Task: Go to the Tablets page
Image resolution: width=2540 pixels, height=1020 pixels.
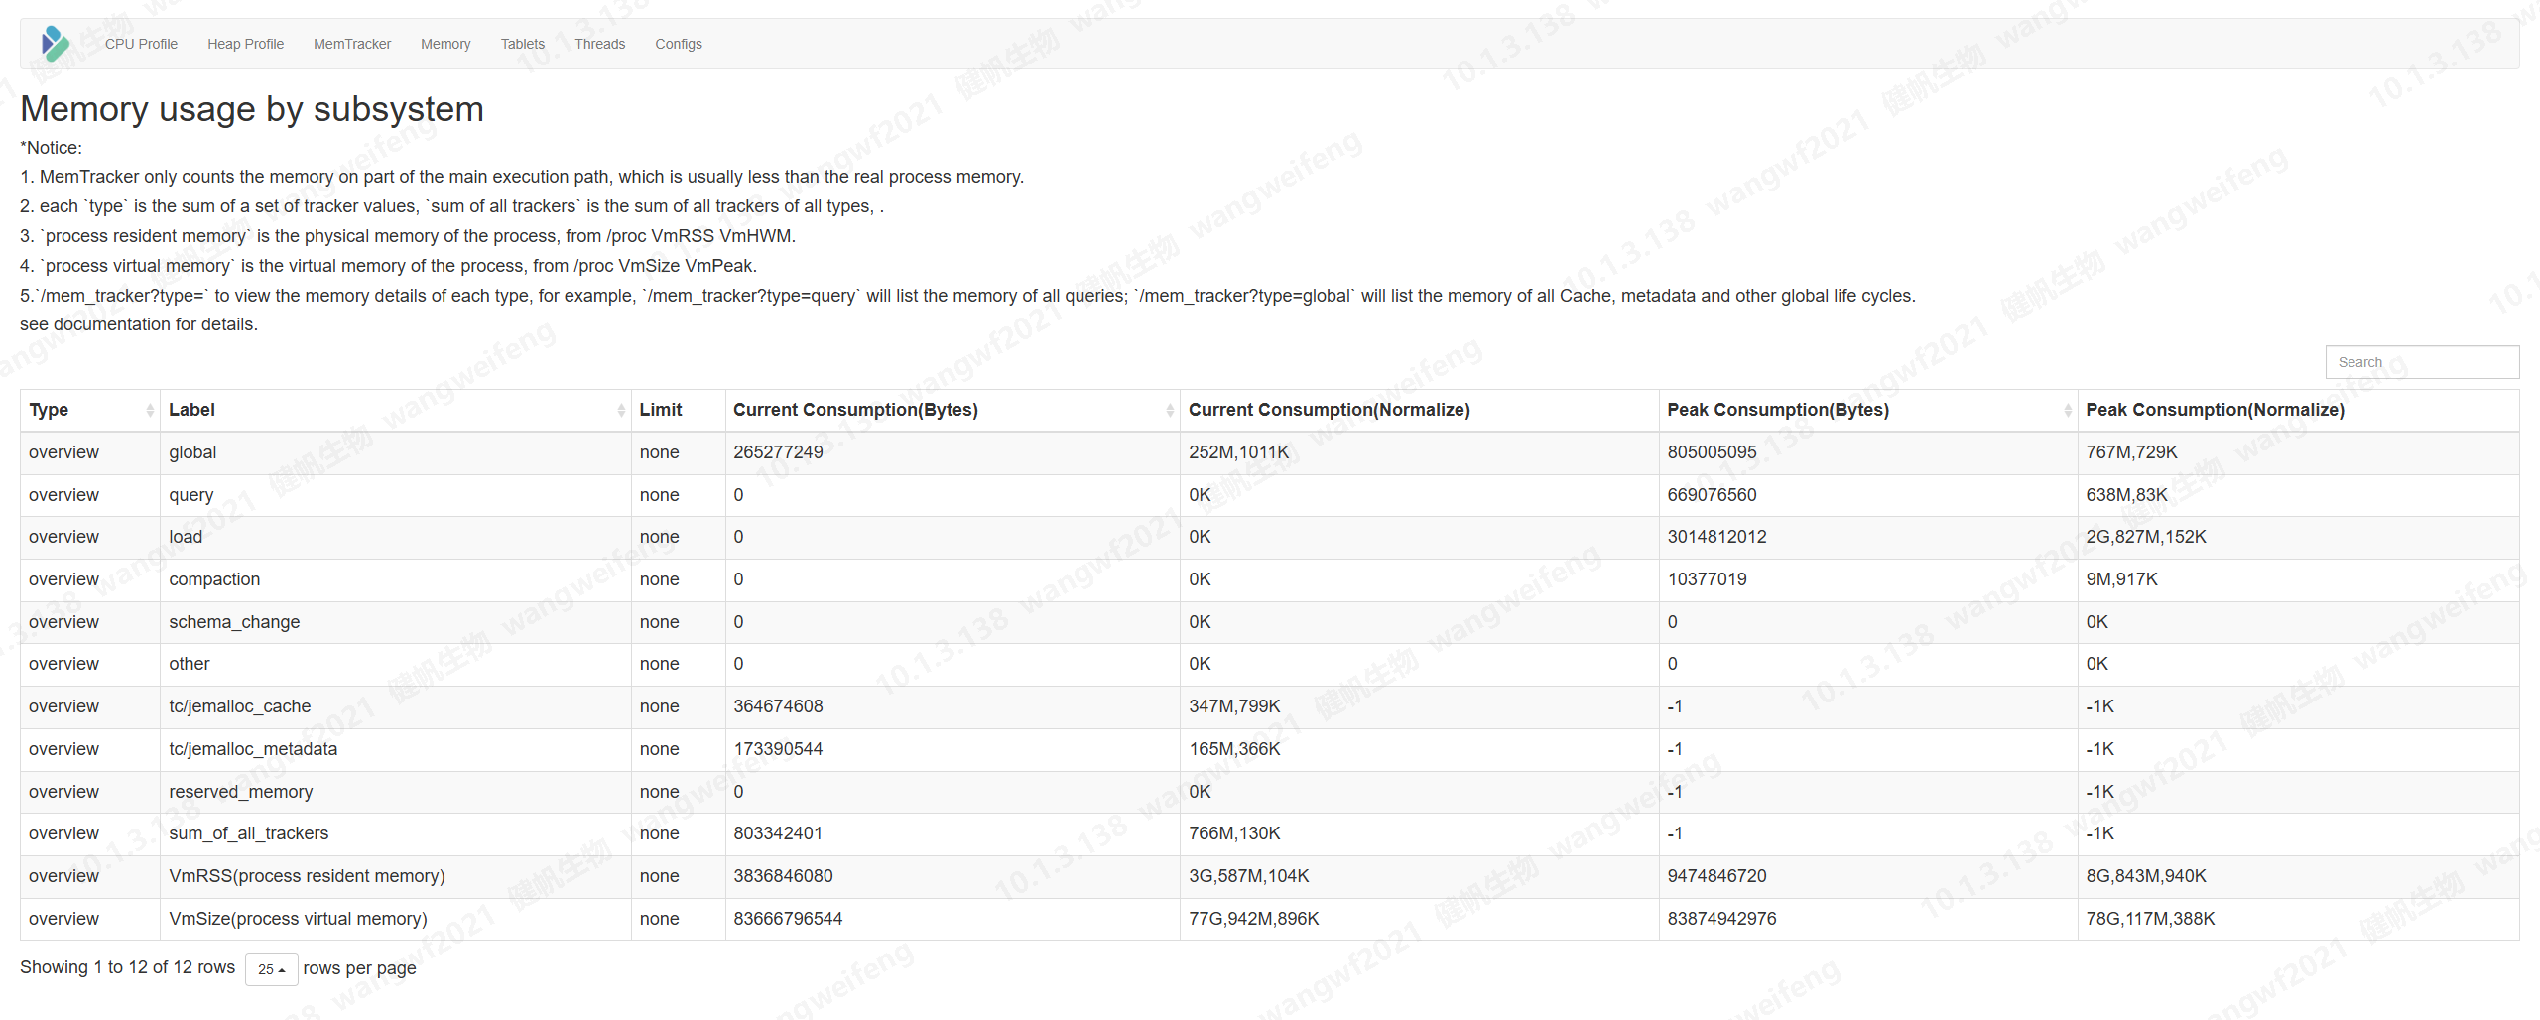Action: click(x=522, y=44)
